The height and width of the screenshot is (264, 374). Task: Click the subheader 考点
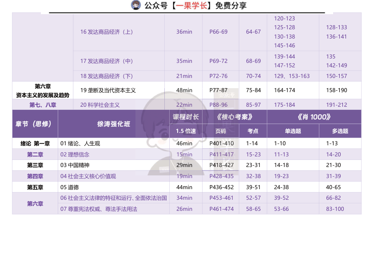(x=253, y=131)
